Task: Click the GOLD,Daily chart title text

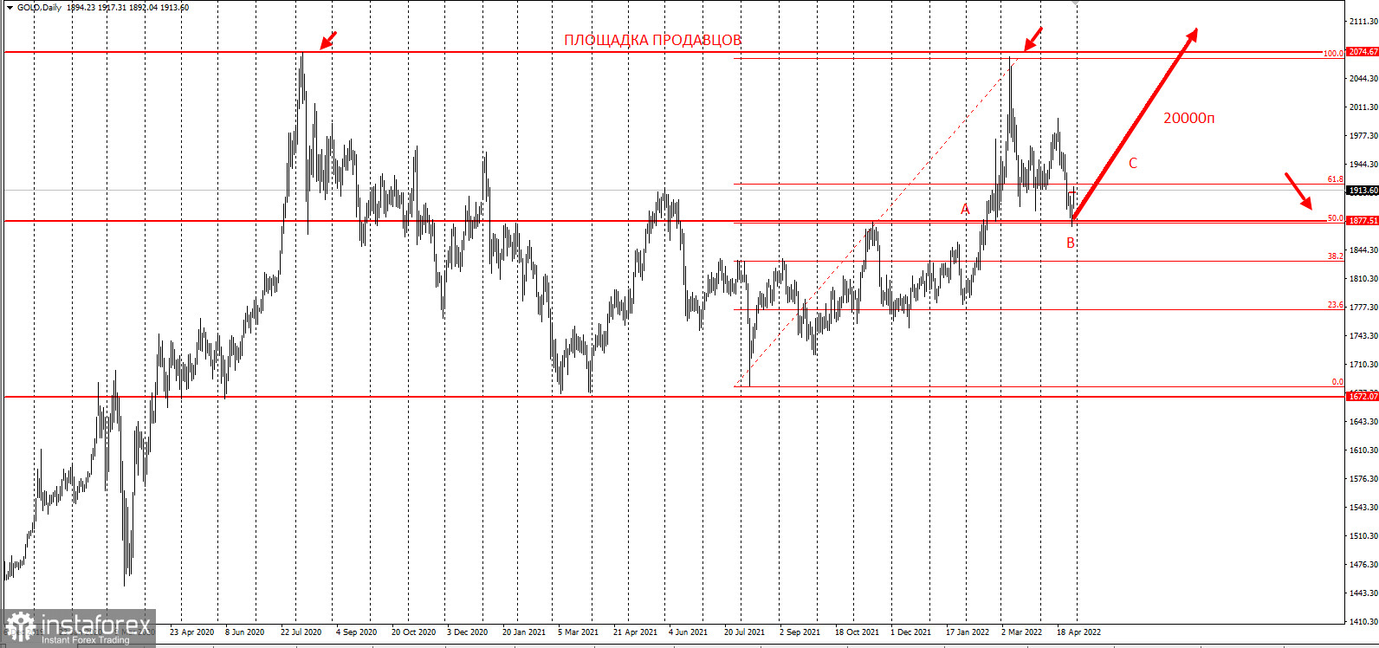Action: [39, 8]
